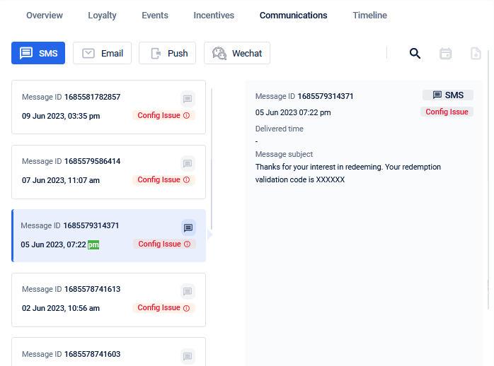Switch to Email channel
The image size is (494, 366).
(x=102, y=53)
